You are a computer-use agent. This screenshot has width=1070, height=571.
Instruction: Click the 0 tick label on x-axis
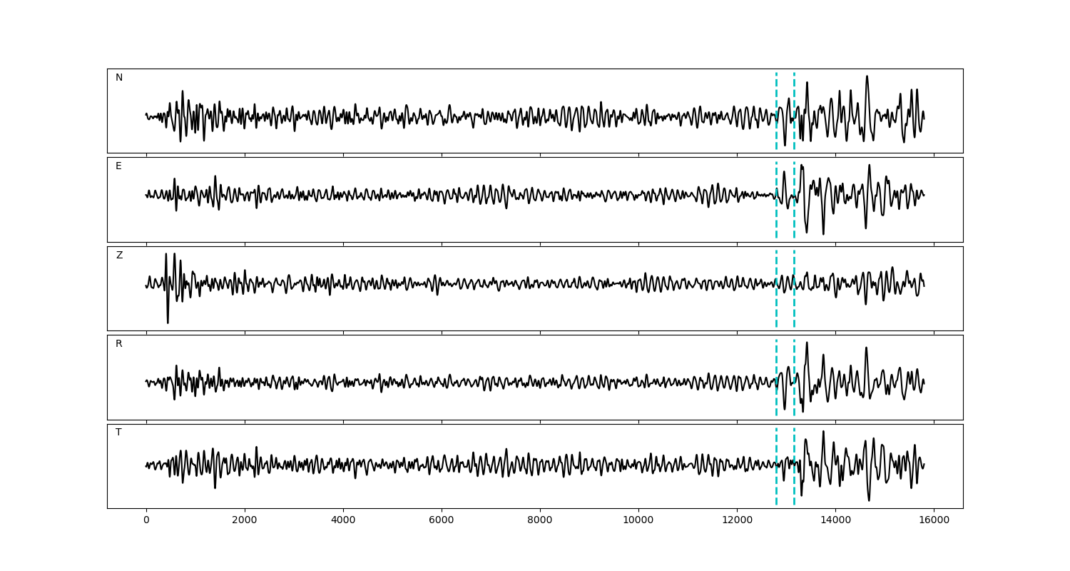(x=146, y=521)
